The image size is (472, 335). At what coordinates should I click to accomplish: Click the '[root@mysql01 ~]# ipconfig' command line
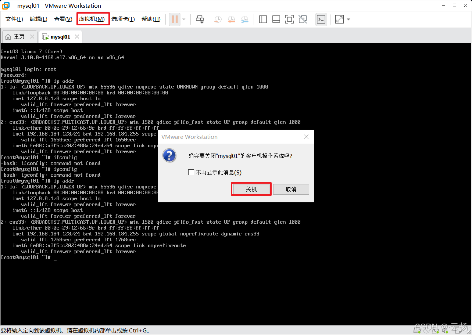[x=39, y=169]
